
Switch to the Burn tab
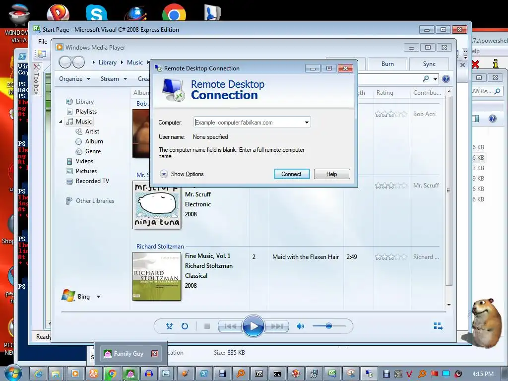click(387, 64)
